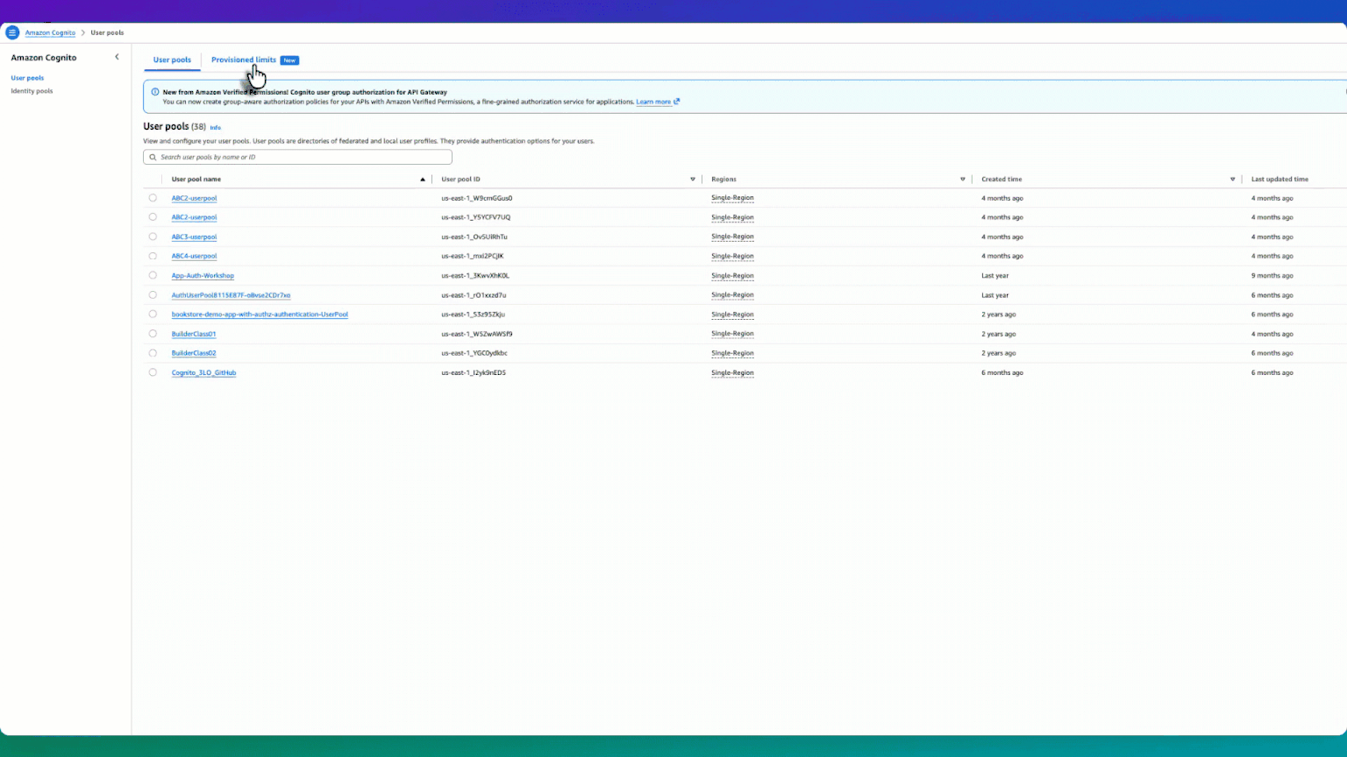Image resolution: width=1347 pixels, height=757 pixels.
Task: Click pool ID us-east-1_W5ZwAWSf9
Action: [476, 334]
